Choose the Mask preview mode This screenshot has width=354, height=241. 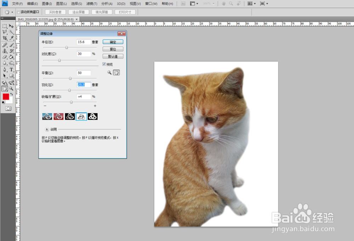point(92,116)
